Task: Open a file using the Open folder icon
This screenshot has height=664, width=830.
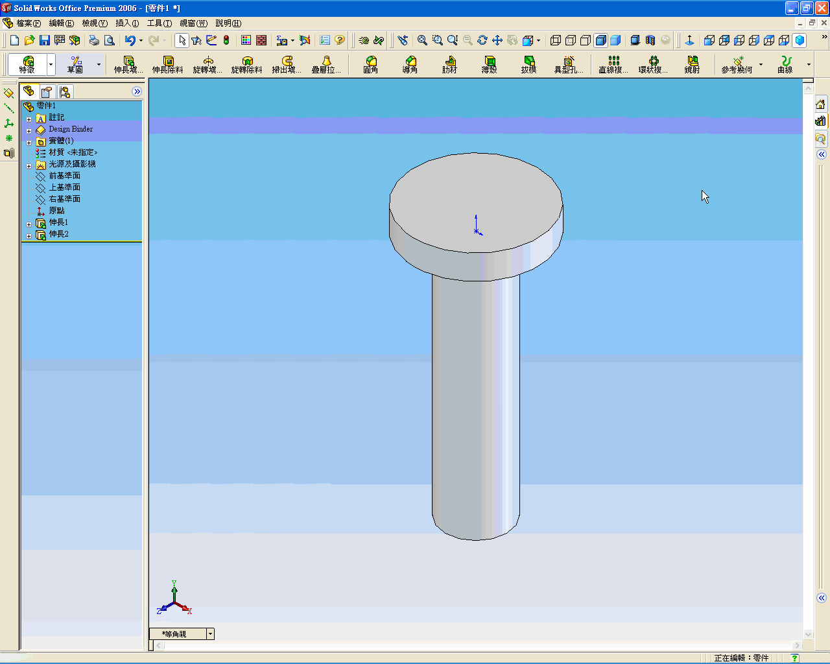Action: [29, 40]
